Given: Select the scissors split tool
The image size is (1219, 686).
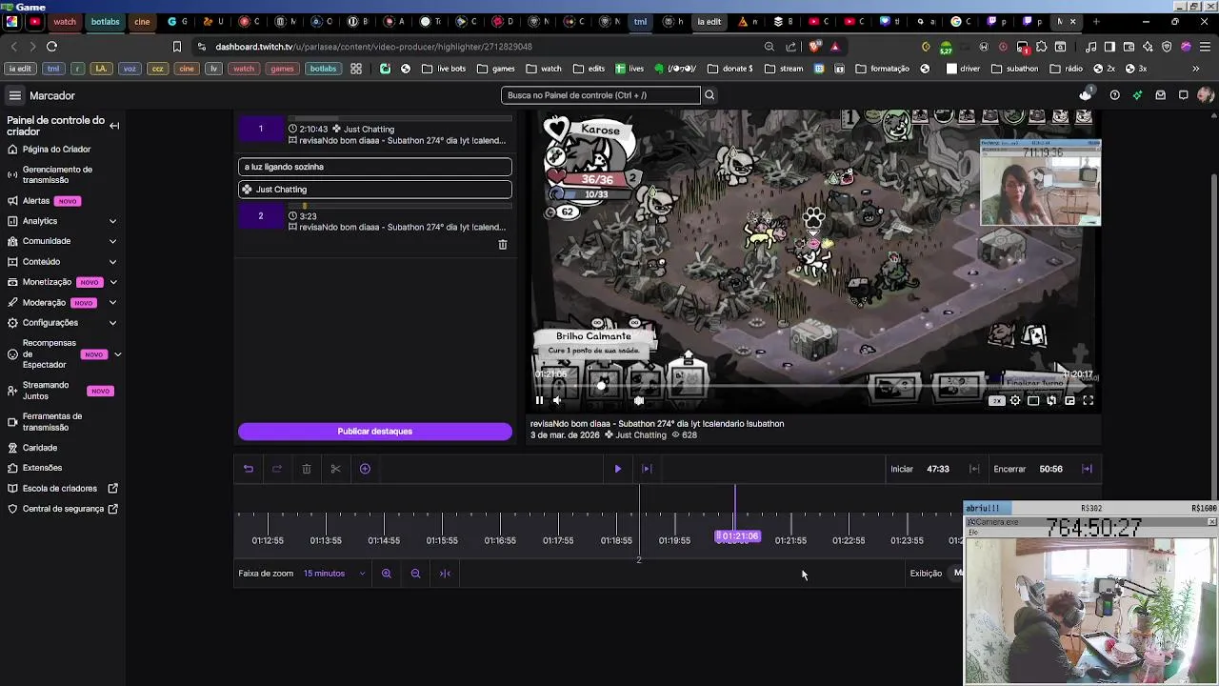Looking at the screenshot, I should point(335,469).
